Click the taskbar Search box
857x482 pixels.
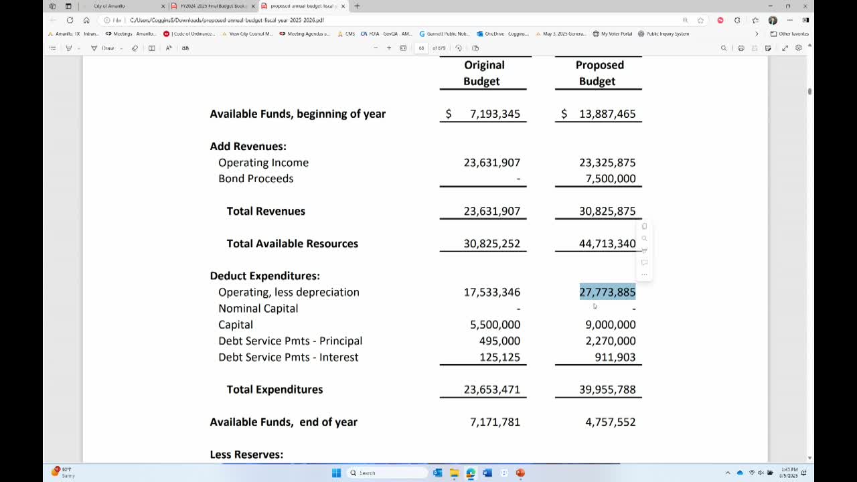click(x=388, y=473)
